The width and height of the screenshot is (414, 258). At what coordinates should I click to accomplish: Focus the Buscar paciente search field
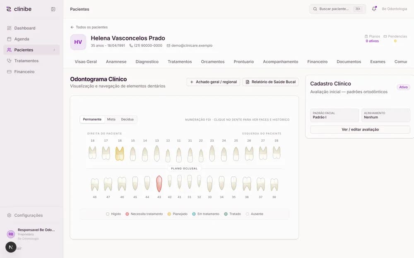tap(337, 9)
